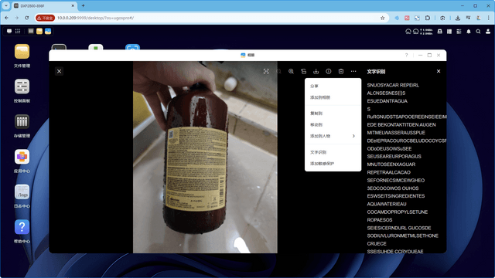Expand the 添加到人物 submenu arrow
Screen dimensions: 495x278
[x=353, y=136]
